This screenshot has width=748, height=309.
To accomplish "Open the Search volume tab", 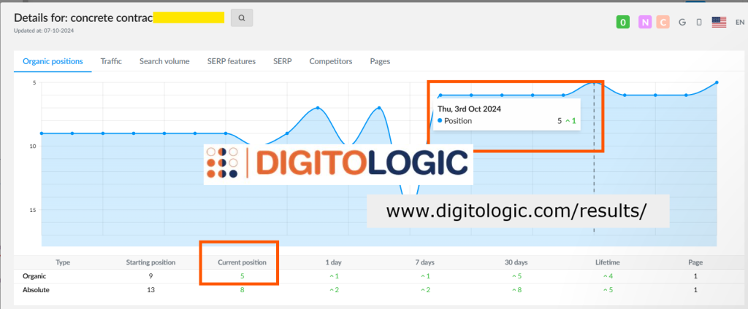I will pos(164,61).
